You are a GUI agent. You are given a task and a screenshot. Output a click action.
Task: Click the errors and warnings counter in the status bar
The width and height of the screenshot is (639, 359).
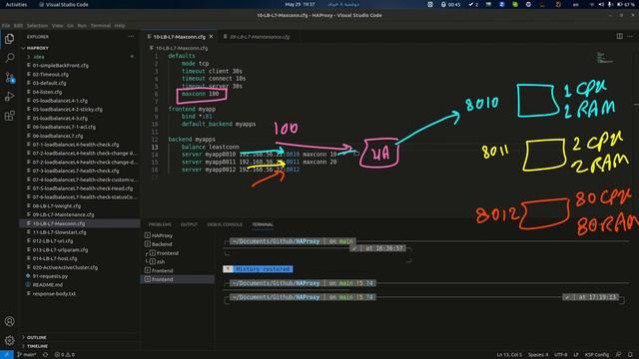[x=65, y=355]
